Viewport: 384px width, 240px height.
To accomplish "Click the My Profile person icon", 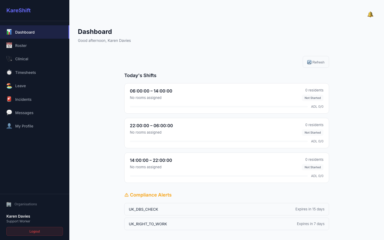I will [x=9, y=126].
